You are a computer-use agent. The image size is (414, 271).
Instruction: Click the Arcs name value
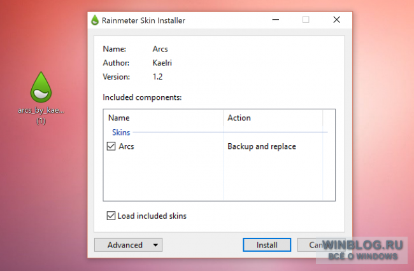pyautogui.click(x=160, y=49)
